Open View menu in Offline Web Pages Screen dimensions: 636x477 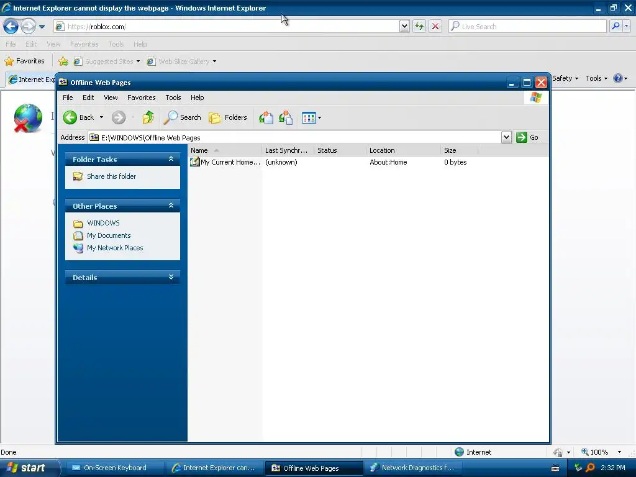[111, 98]
